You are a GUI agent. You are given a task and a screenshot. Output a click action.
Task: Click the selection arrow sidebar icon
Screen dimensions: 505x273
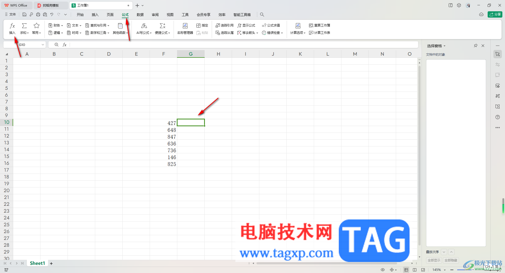pyautogui.click(x=498, y=54)
